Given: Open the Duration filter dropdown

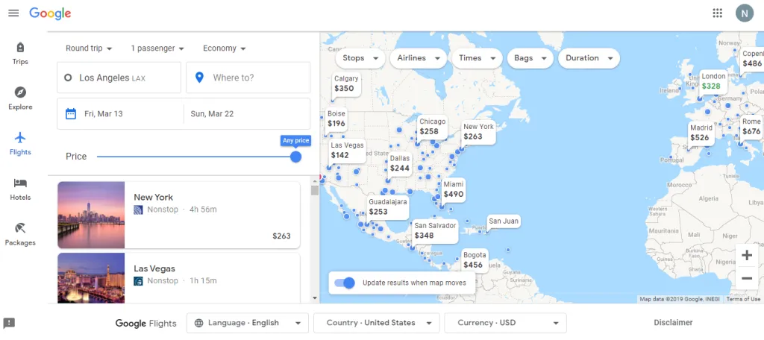Looking at the screenshot, I should click(589, 58).
